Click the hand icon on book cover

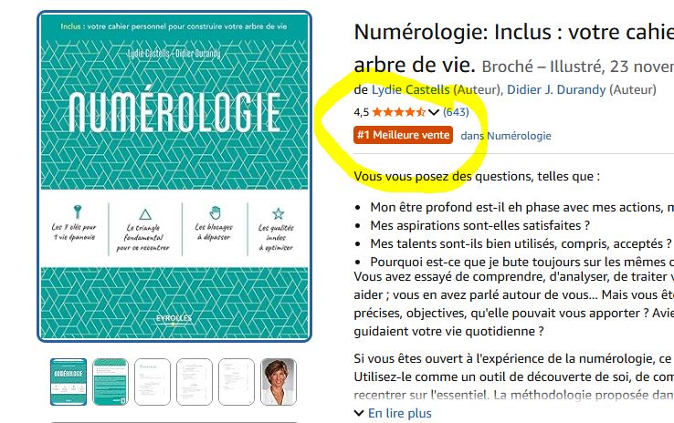[215, 212]
